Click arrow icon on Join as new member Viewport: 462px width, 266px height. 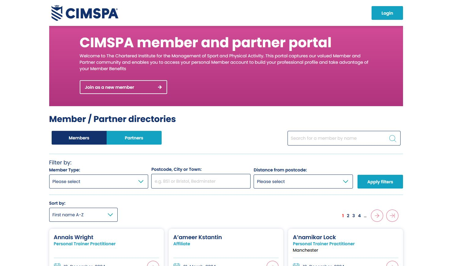pyautogui.click(x=159, y=87)
